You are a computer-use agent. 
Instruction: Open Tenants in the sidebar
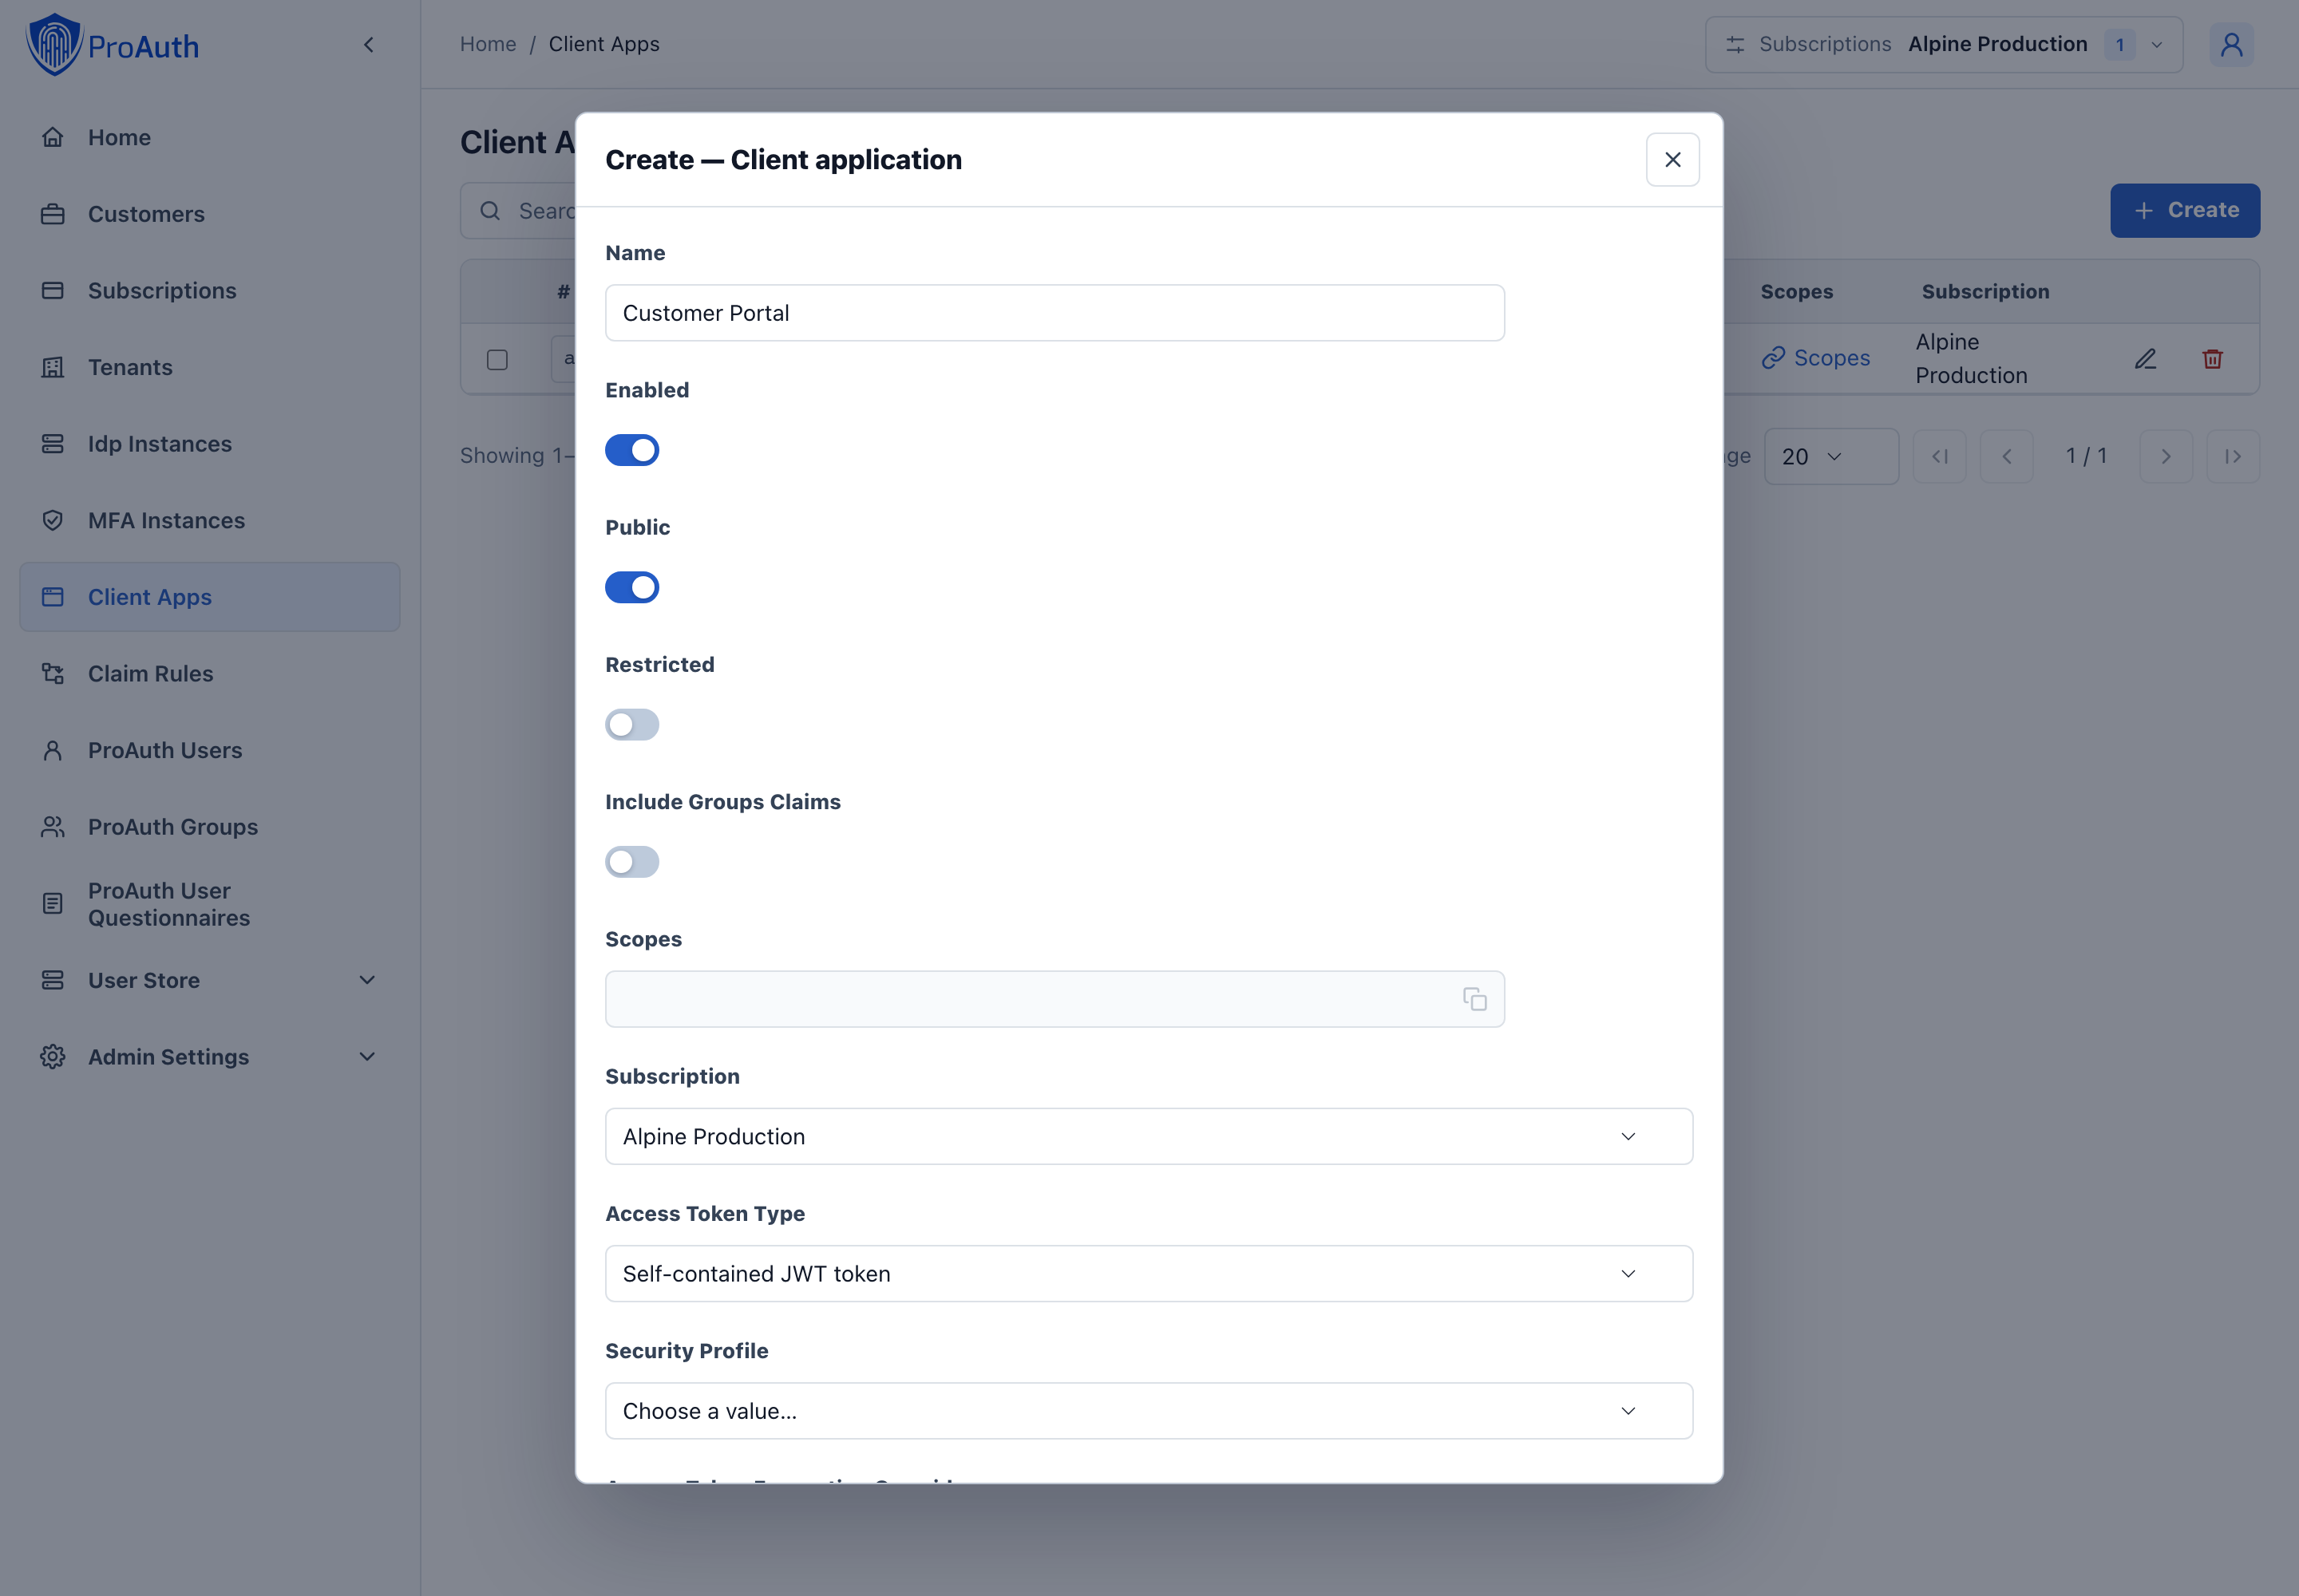209,367
